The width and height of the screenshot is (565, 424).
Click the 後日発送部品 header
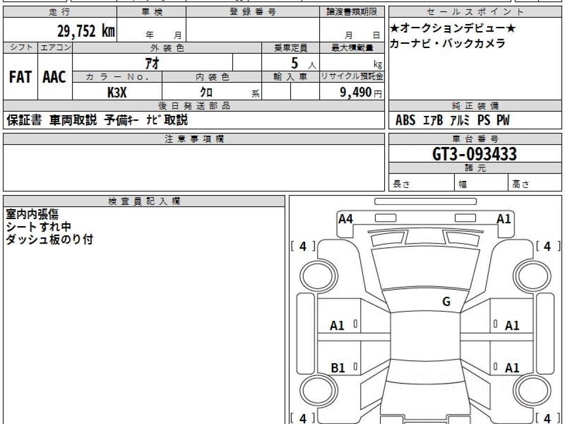(x=194, y=106)
